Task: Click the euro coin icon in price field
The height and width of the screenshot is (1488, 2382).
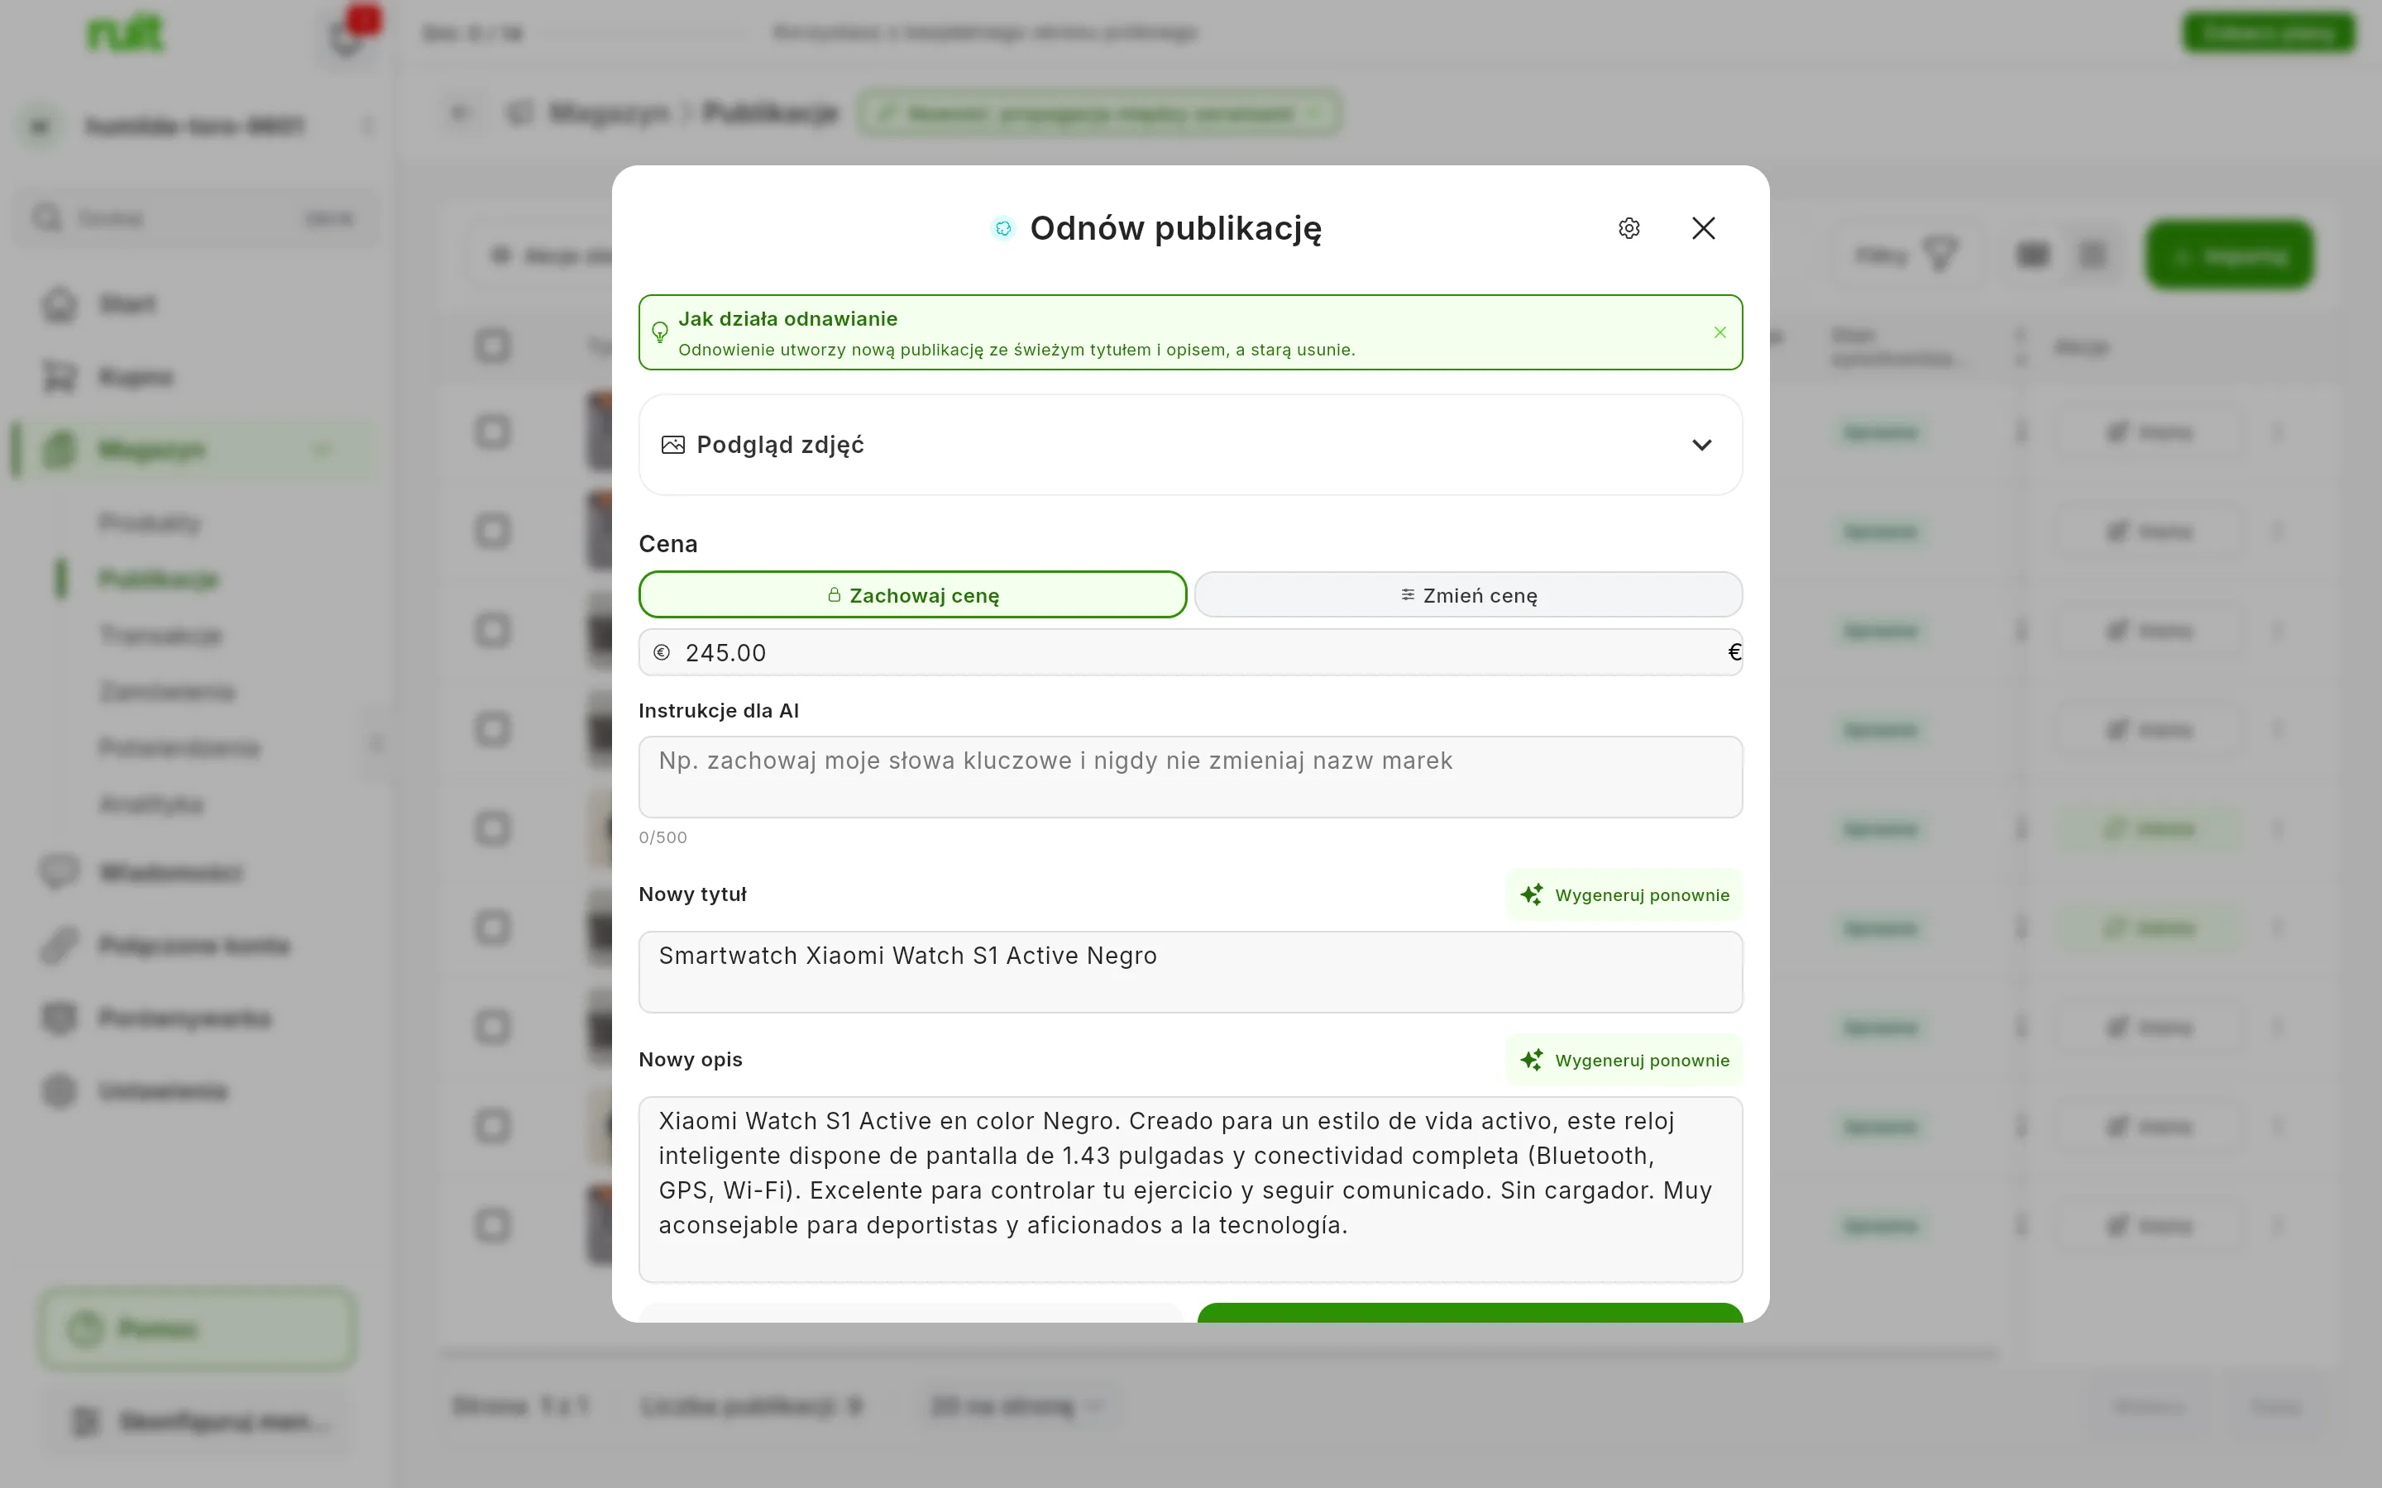Action: point(662,652)
